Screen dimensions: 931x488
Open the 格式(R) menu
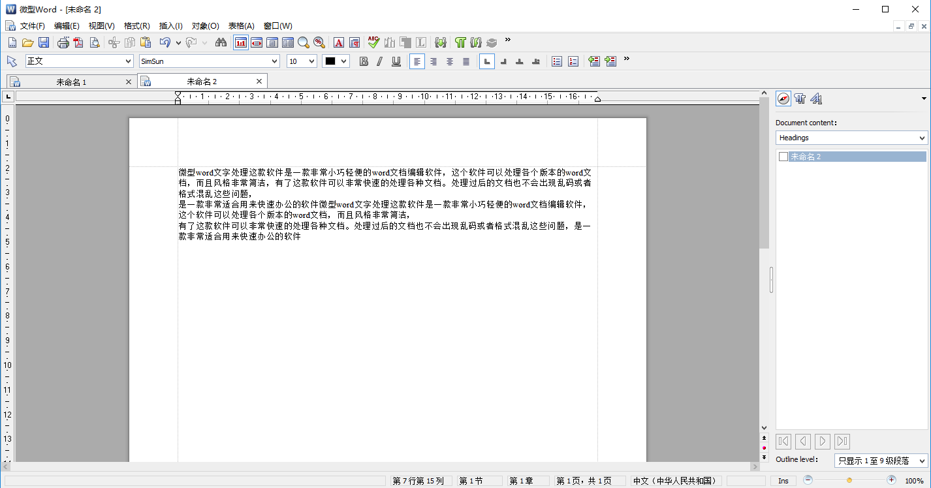tap(136, 26)
